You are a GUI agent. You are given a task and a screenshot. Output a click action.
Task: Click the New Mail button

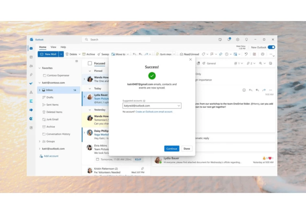tap(48, 54)
